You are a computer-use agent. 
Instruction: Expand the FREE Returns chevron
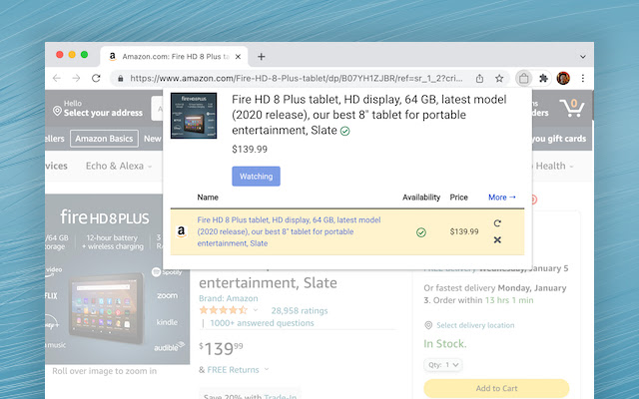pyautogui.click(x=267, y=369)
